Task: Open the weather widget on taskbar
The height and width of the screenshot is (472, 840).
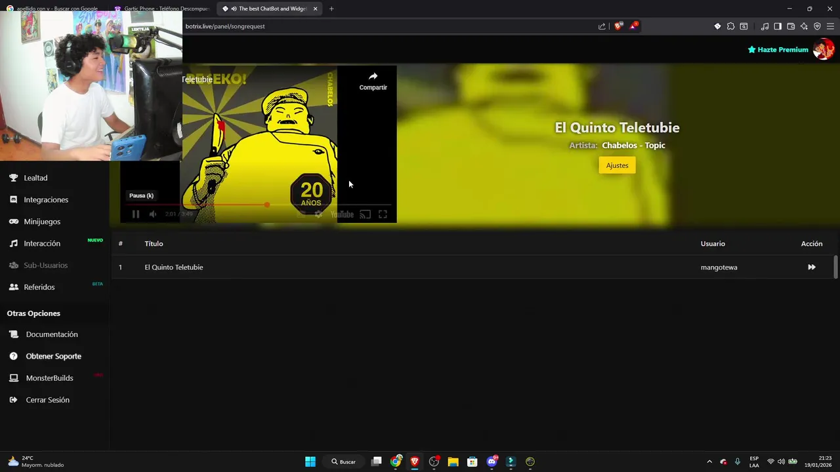Action: [36, 462]
